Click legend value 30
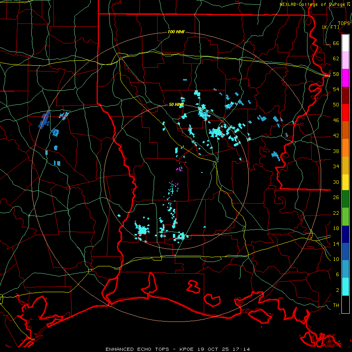Image resolution: width=352 pixels, height=352 pixels. (x=336, y=182)
